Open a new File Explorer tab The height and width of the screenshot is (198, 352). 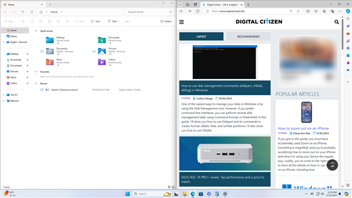point(50,4)
